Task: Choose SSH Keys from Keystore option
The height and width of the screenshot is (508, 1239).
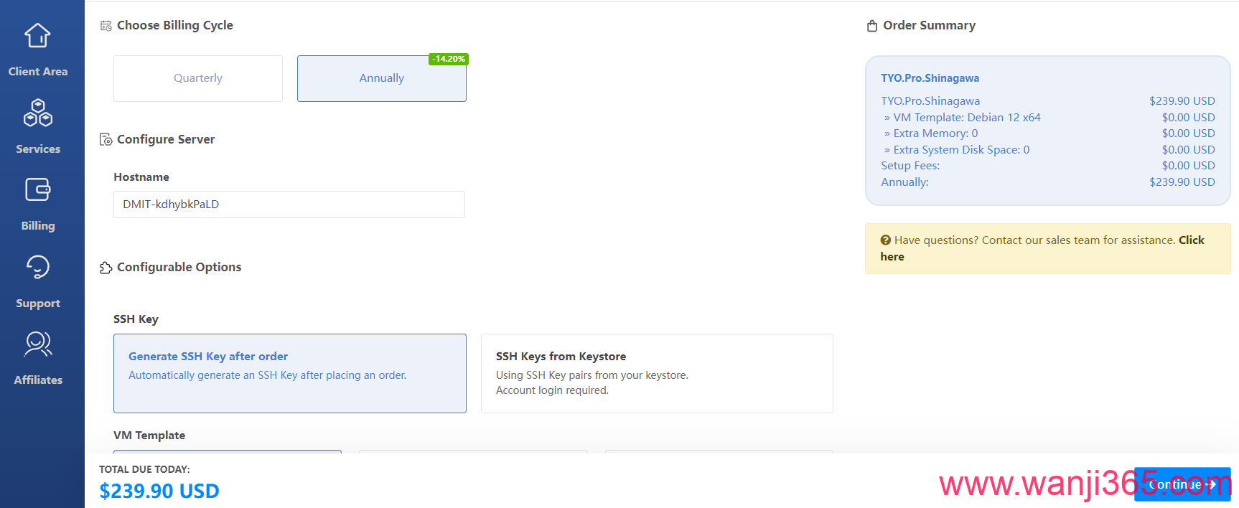Action: pos(656,373)
